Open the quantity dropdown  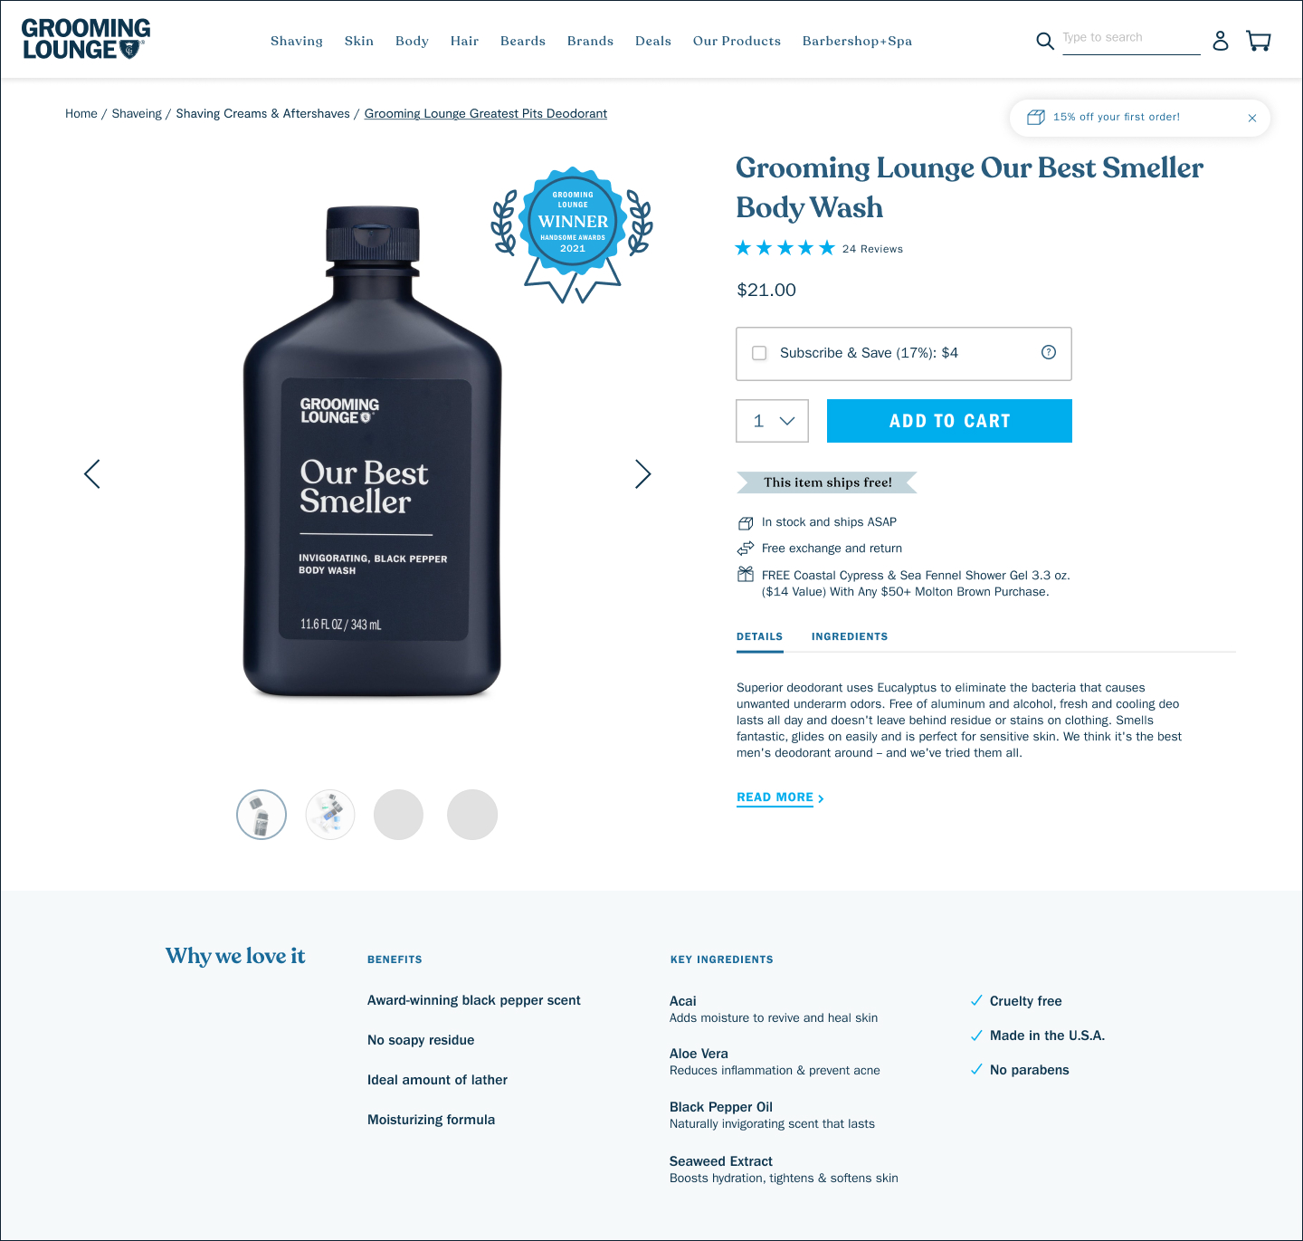click(x=772, y=421)
